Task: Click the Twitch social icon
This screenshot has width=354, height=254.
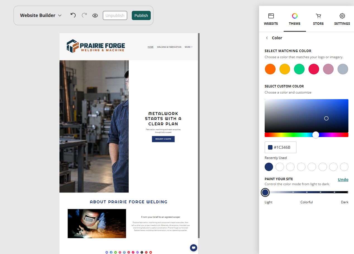Action: pyautogui.click(x=137, y=252)
